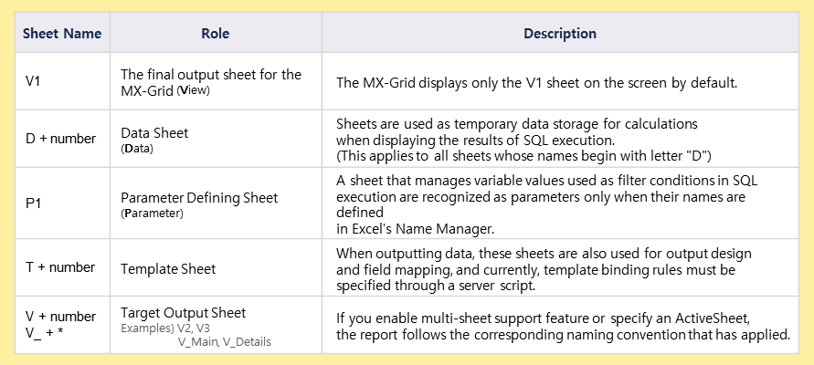Select the V + number cell
Screen dimensions: 814x365
59,317
